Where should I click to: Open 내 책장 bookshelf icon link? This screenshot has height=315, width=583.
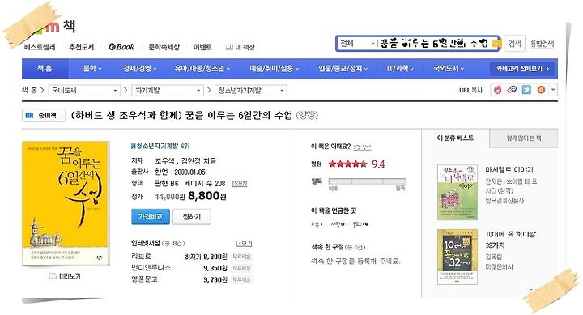click(x=240, y=47)
